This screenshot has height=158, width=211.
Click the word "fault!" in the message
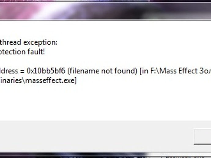click(36, 52)
